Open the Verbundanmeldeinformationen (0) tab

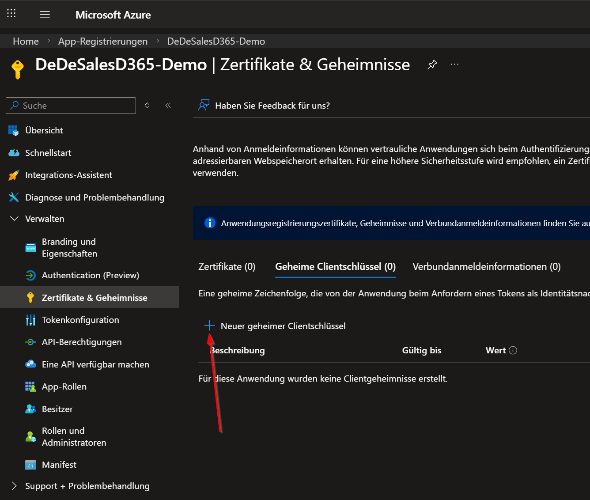[x=487, y=266]
